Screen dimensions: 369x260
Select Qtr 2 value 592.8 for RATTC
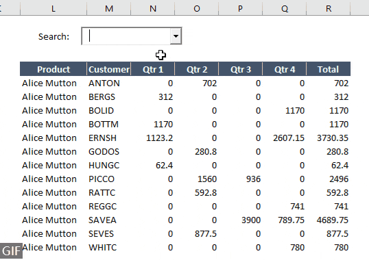tap(206, 193)
